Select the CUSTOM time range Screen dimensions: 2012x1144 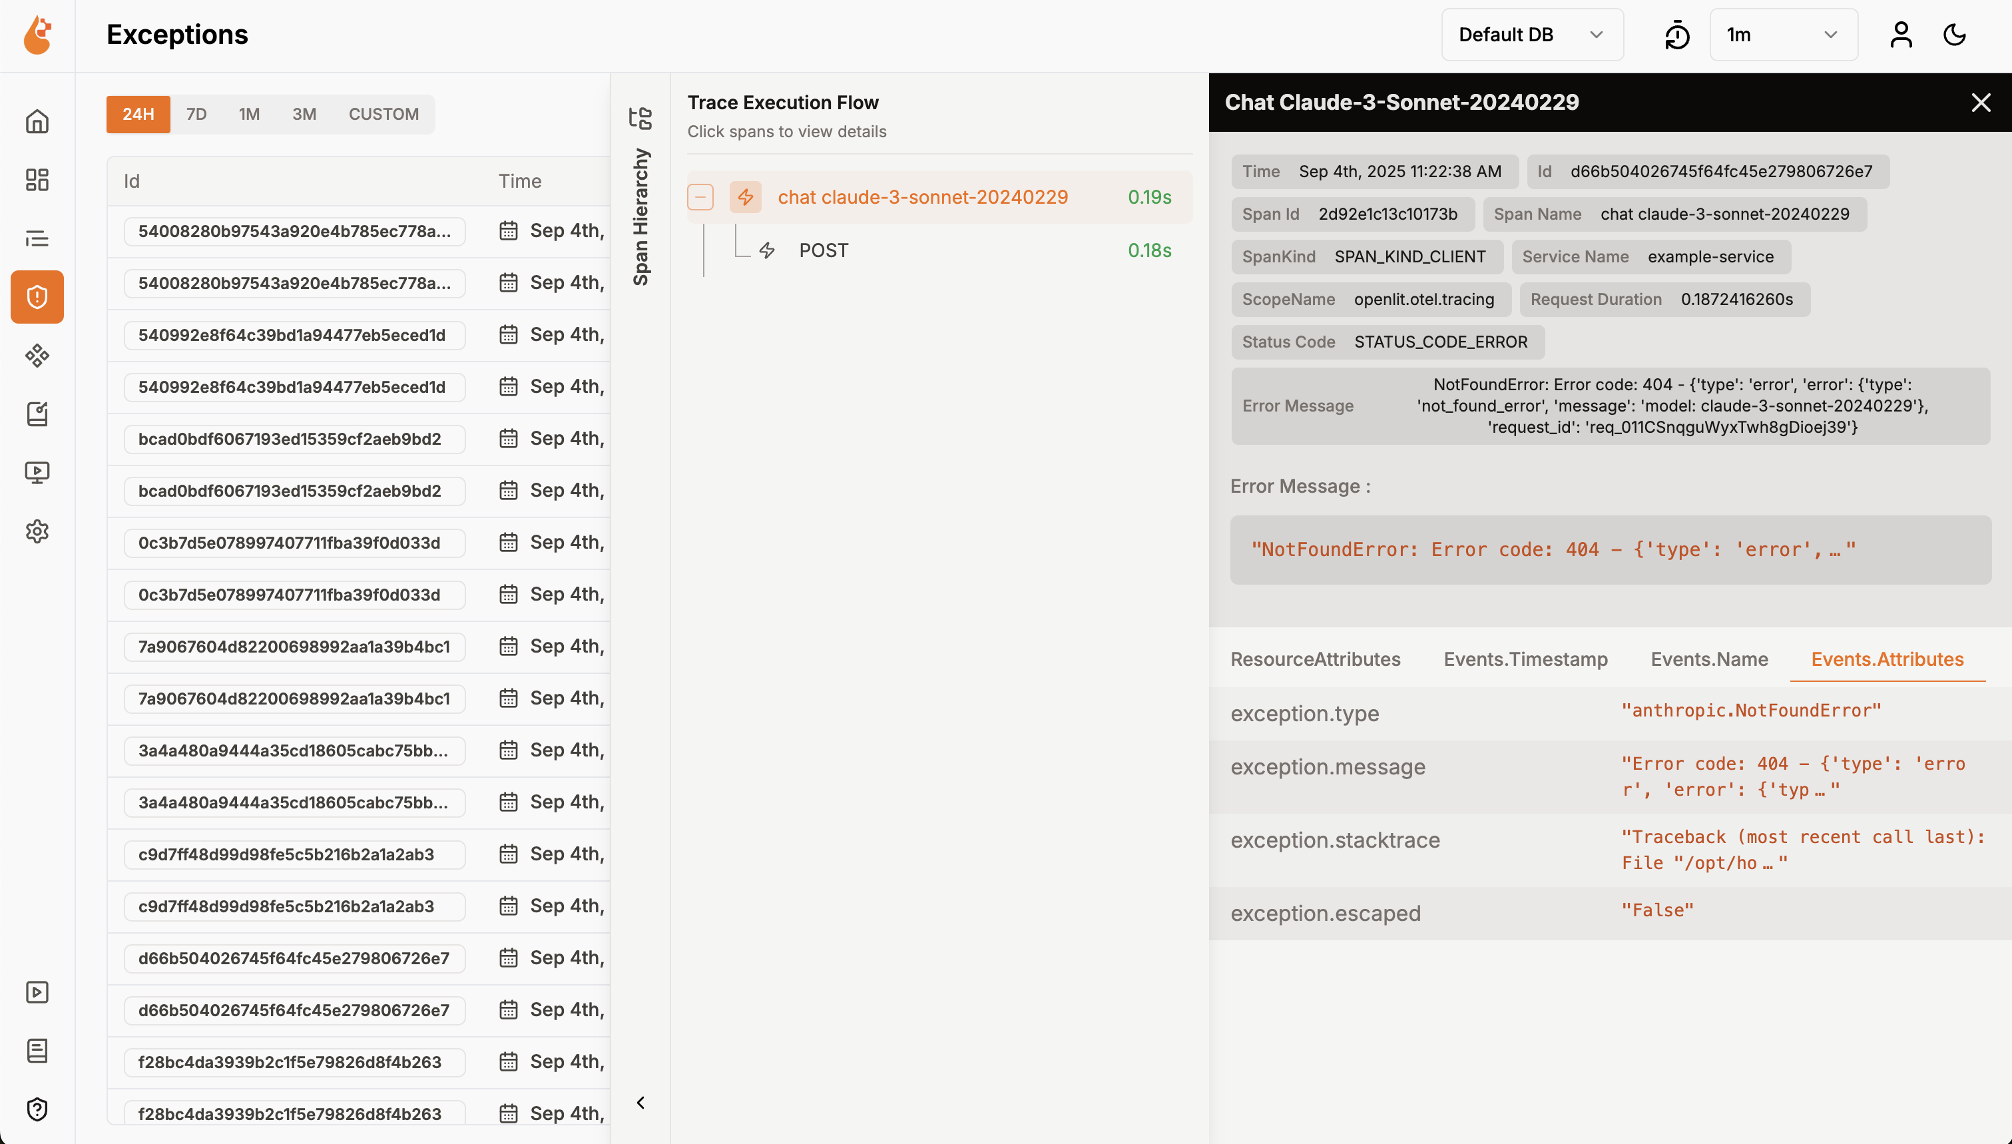[x=384, y=114]
